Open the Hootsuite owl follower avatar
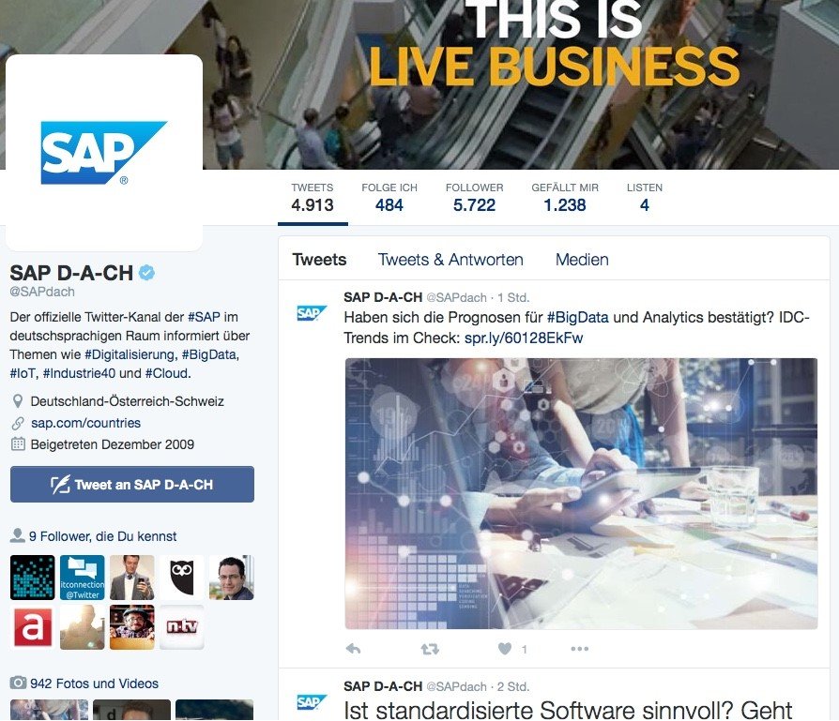Screen dimensions: 839x721 pos(182,578)
